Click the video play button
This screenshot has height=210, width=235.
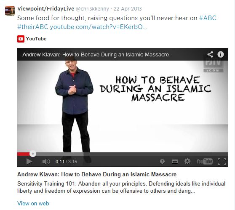tap(29, 162)
